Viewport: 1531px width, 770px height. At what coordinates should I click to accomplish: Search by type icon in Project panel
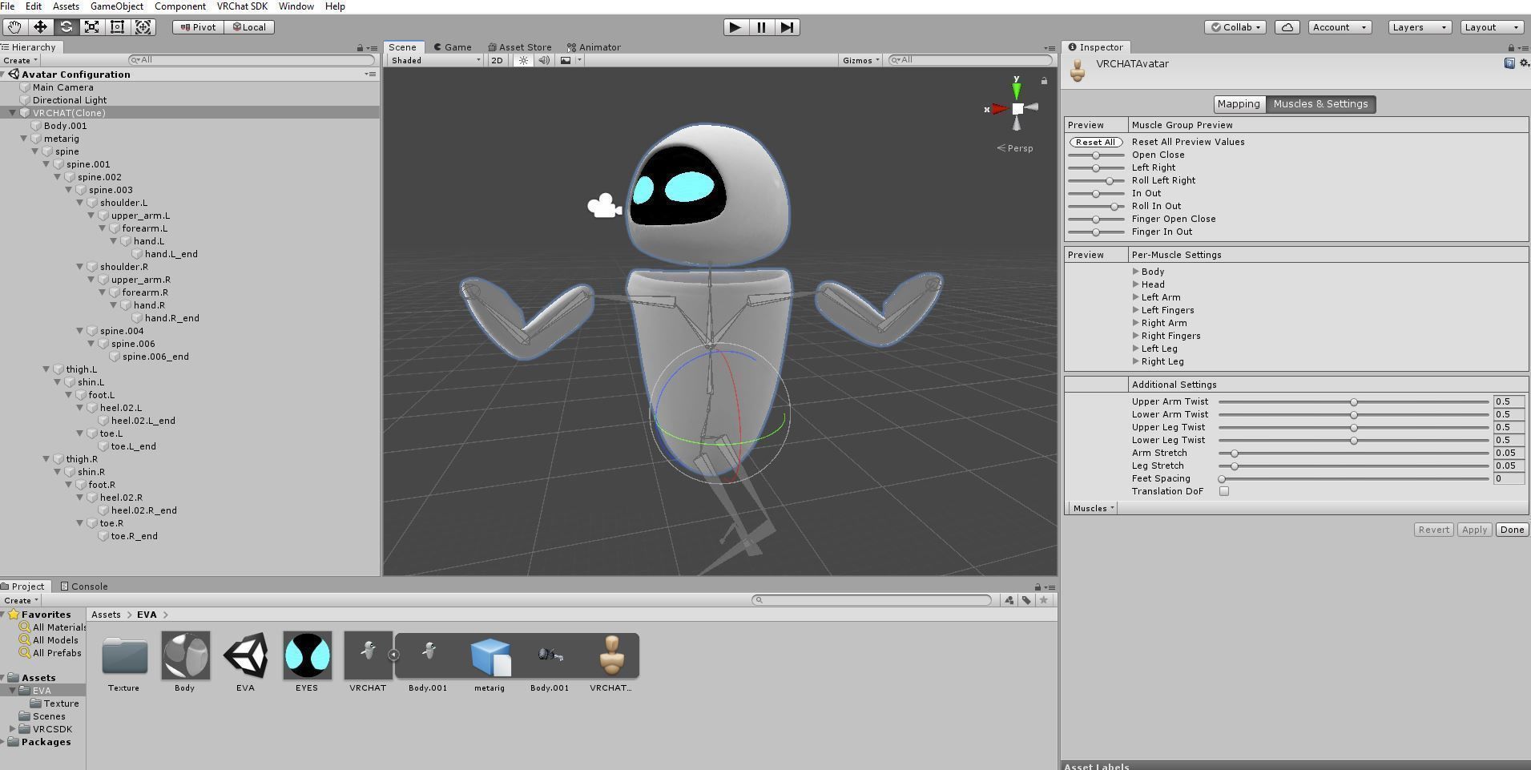[1009, 600]
